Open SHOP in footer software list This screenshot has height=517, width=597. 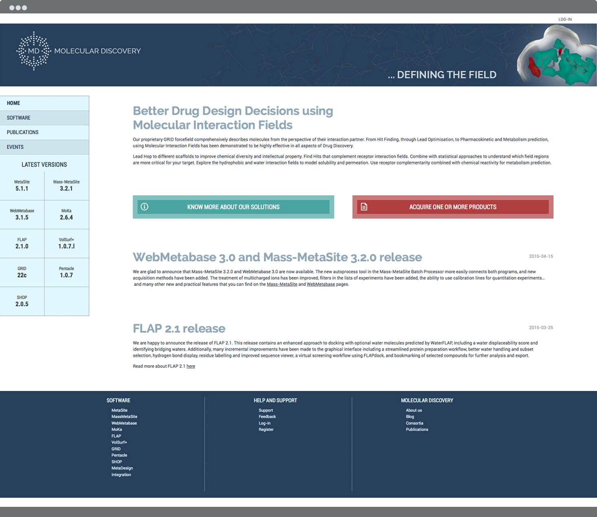(x=116, y=462)
